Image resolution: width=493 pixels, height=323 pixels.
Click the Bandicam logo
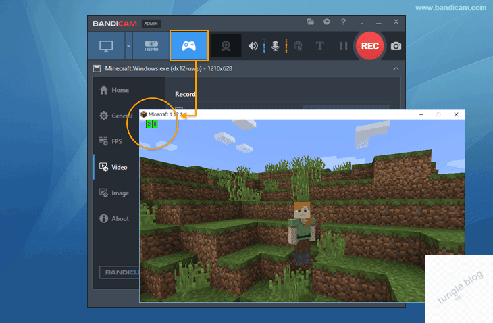coord(115,24)
